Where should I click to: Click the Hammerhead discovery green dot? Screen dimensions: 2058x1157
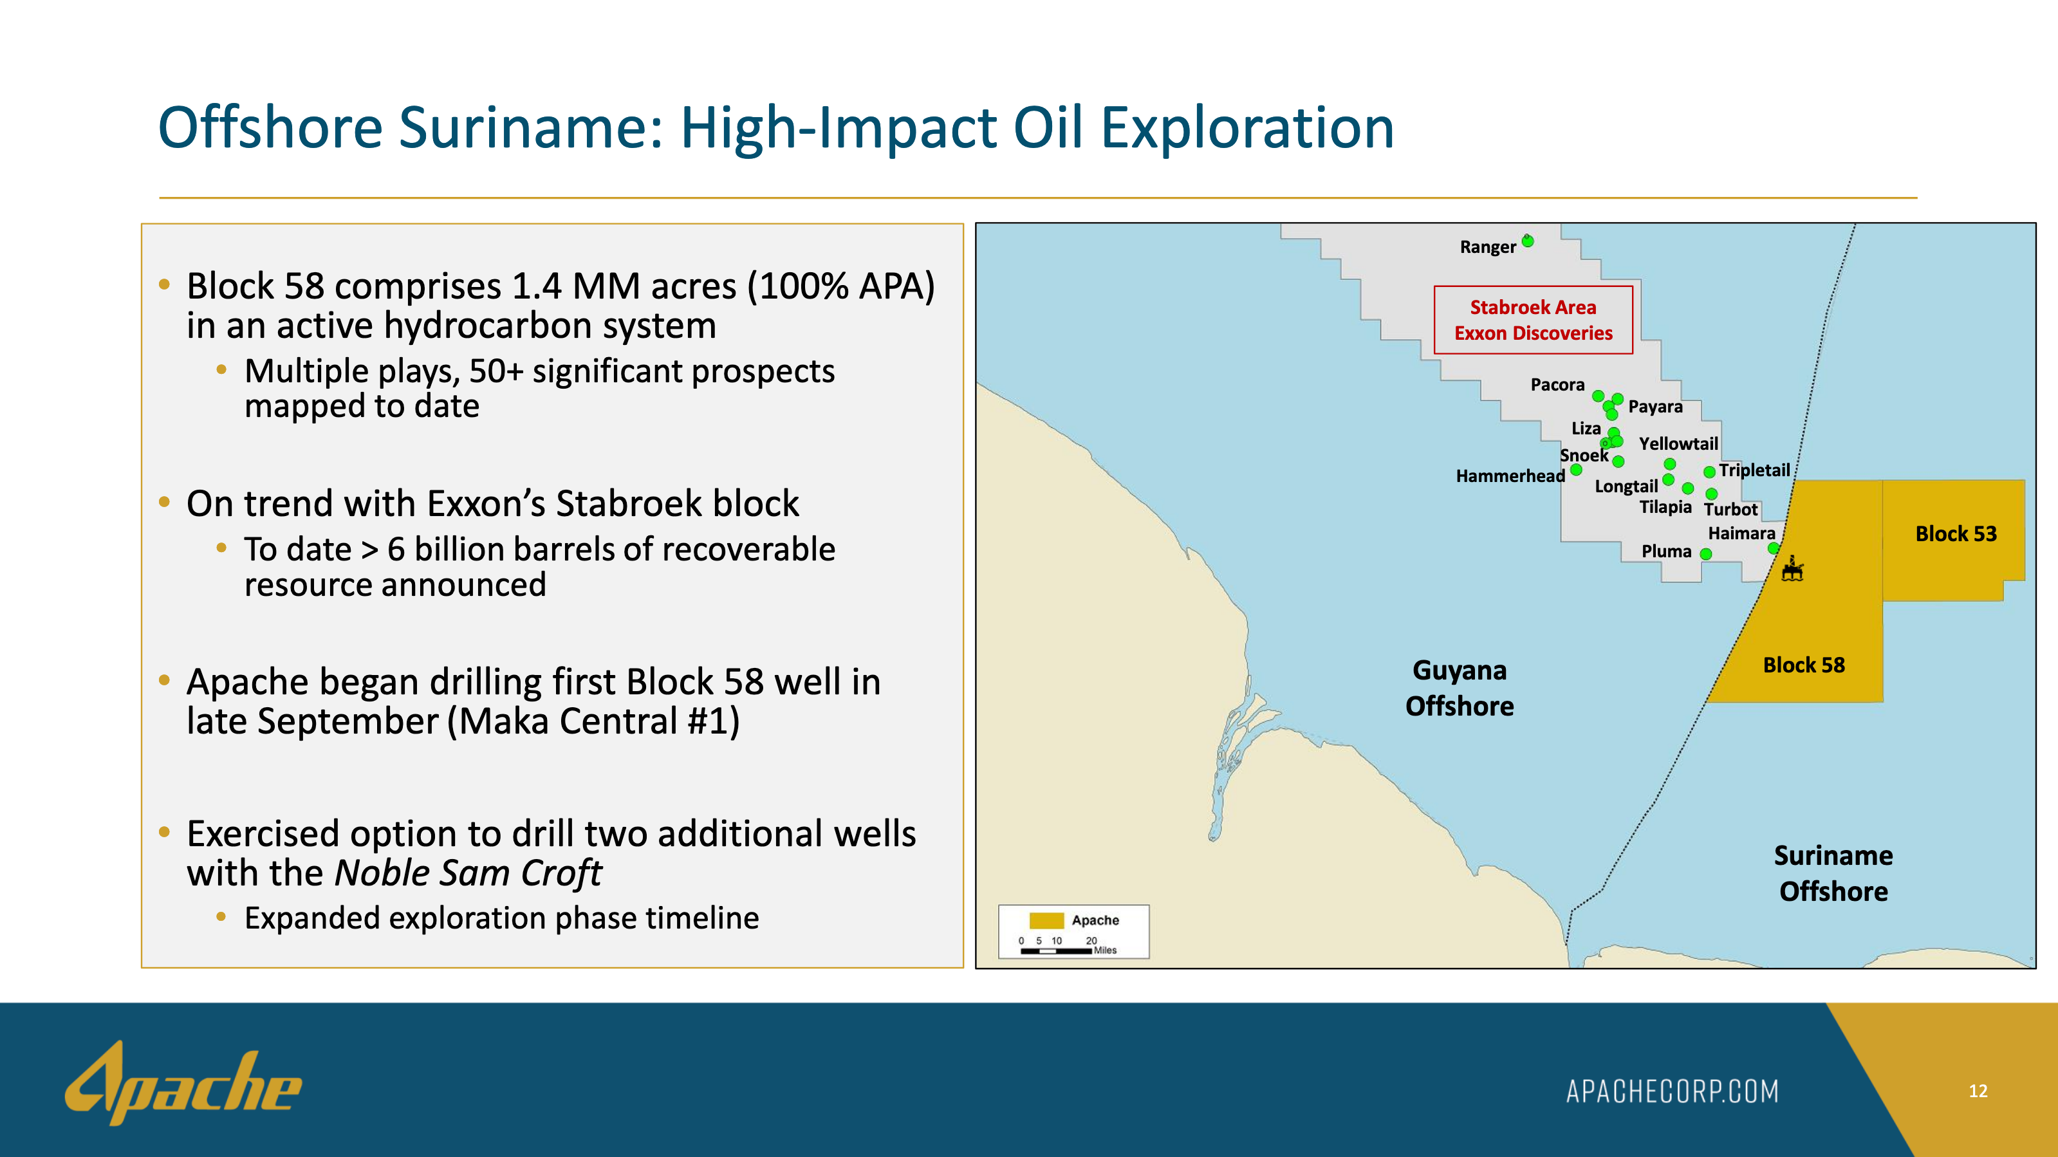1576,470
